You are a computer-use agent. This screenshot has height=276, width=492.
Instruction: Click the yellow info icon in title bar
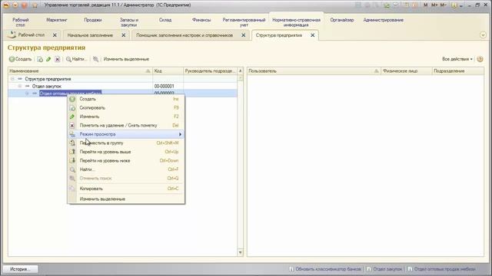click(454, 5)
